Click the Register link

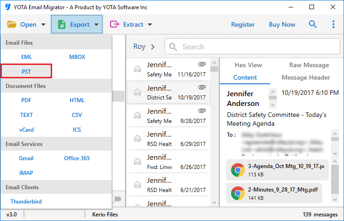click(x=243, y=24)
